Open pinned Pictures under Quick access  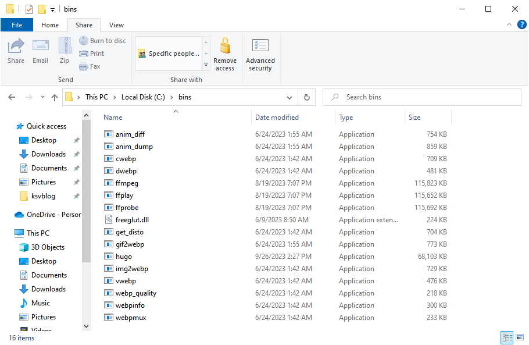click(x=44, y=182)
